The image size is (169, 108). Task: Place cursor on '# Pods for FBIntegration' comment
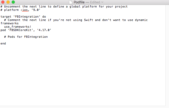tap(26, 37)
